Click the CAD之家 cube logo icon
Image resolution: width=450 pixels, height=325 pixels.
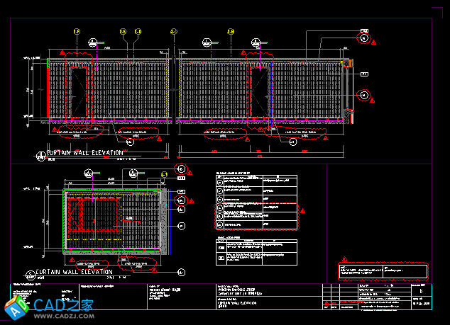[x=15, y=307]
